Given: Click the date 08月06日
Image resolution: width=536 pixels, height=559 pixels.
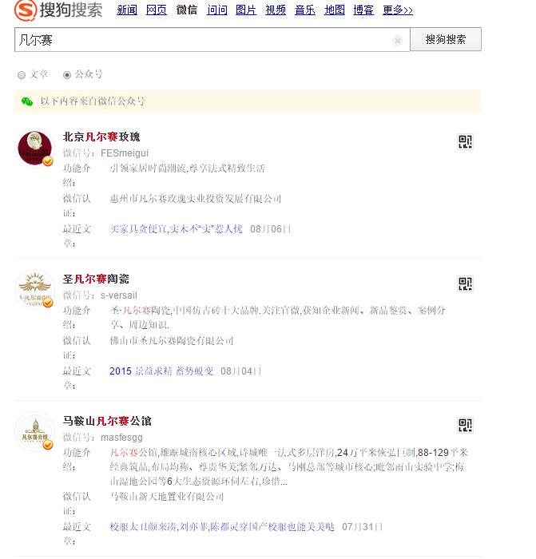Looking at the screenshot, I should click(x=270, y=229).
